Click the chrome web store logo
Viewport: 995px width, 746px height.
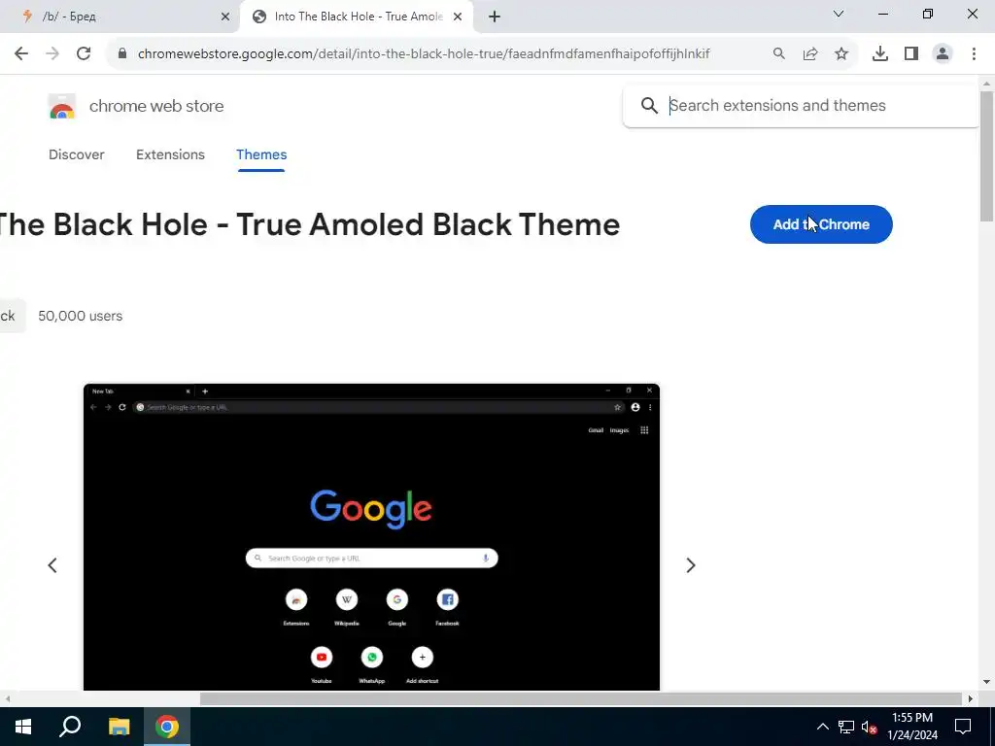click(62, 107)
